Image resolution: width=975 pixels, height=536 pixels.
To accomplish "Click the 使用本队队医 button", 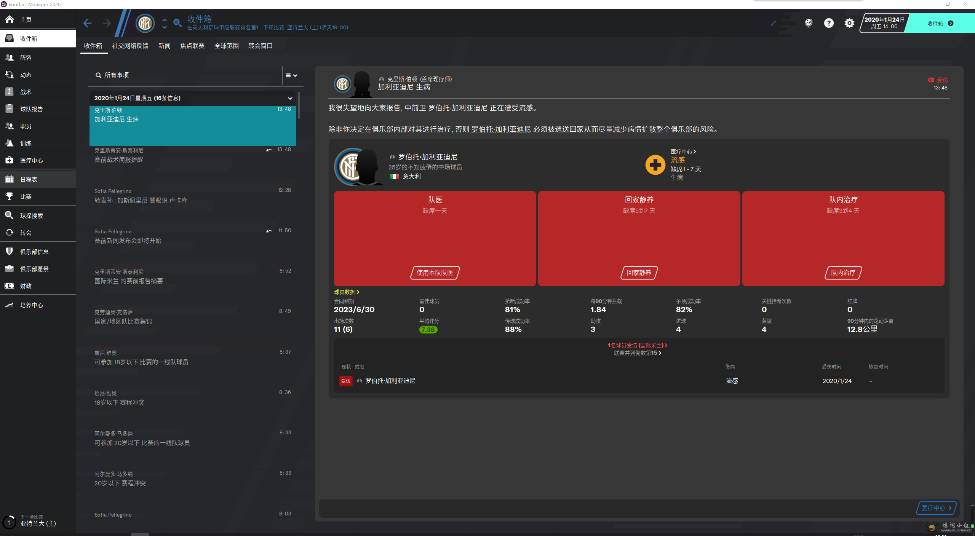I will (435, 273).
